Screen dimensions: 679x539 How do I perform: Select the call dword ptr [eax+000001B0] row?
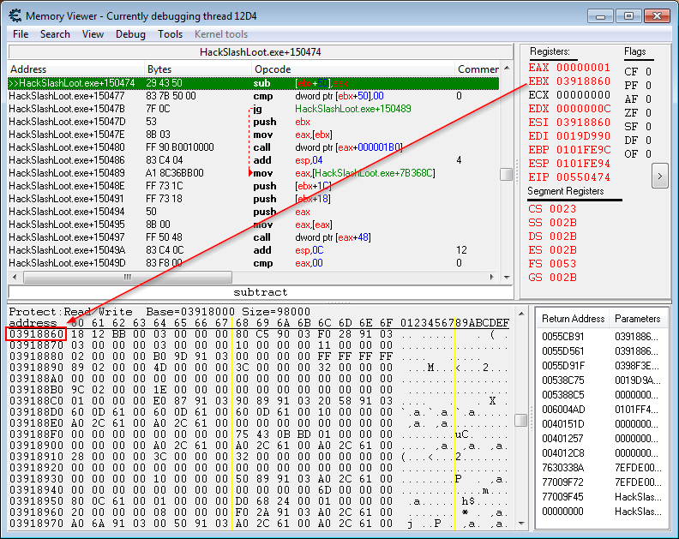(x=254, y=147)
